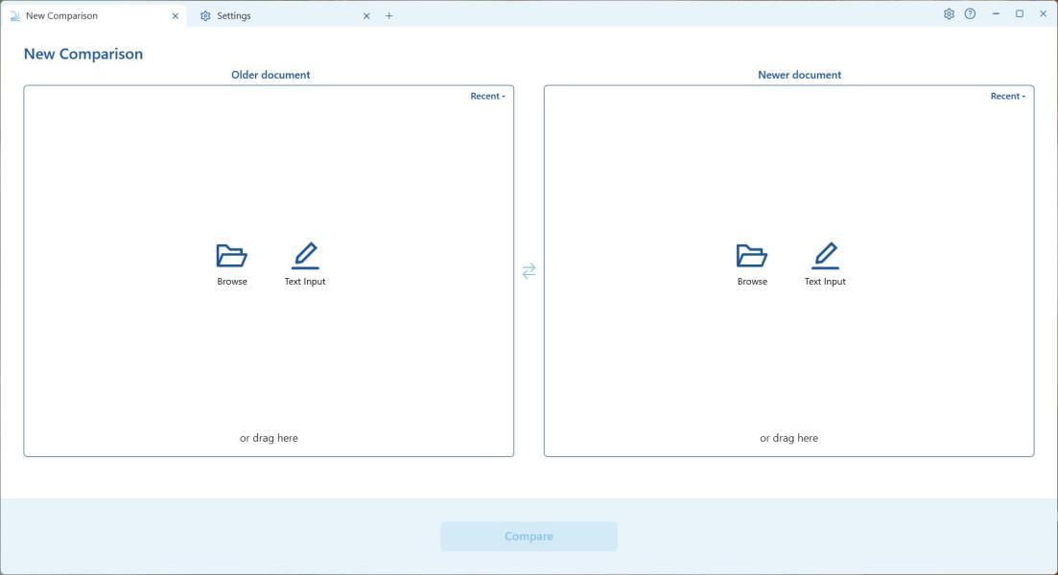Expand Recent dropdown in Newer document pane
Viewport: 1058px width, 575px height.
(x=1007, y=97)
